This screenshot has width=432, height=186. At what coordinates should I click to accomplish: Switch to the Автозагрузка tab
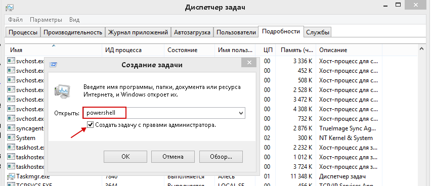pos(192,32)
